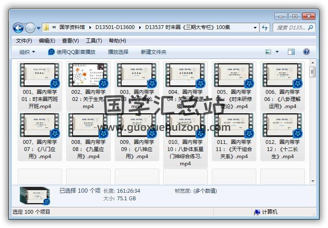Select video 005 时未研修理论.mp4
328x228 pixels.
(234, 86)
